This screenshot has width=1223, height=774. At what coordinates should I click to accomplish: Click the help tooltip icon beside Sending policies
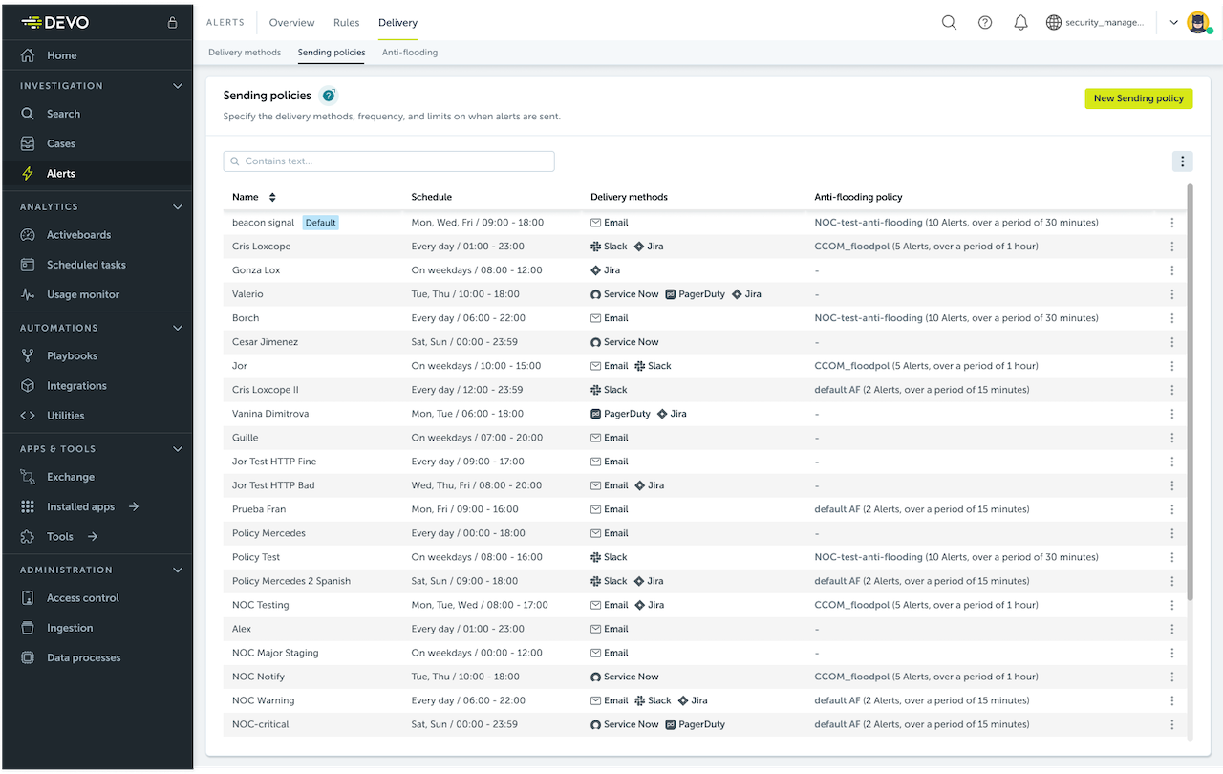tap(329, 96)
